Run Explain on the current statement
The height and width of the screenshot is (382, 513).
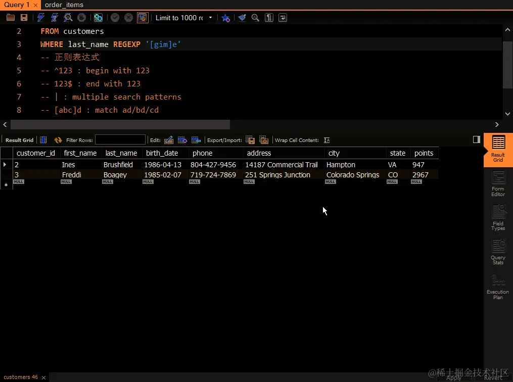(68, 18)
